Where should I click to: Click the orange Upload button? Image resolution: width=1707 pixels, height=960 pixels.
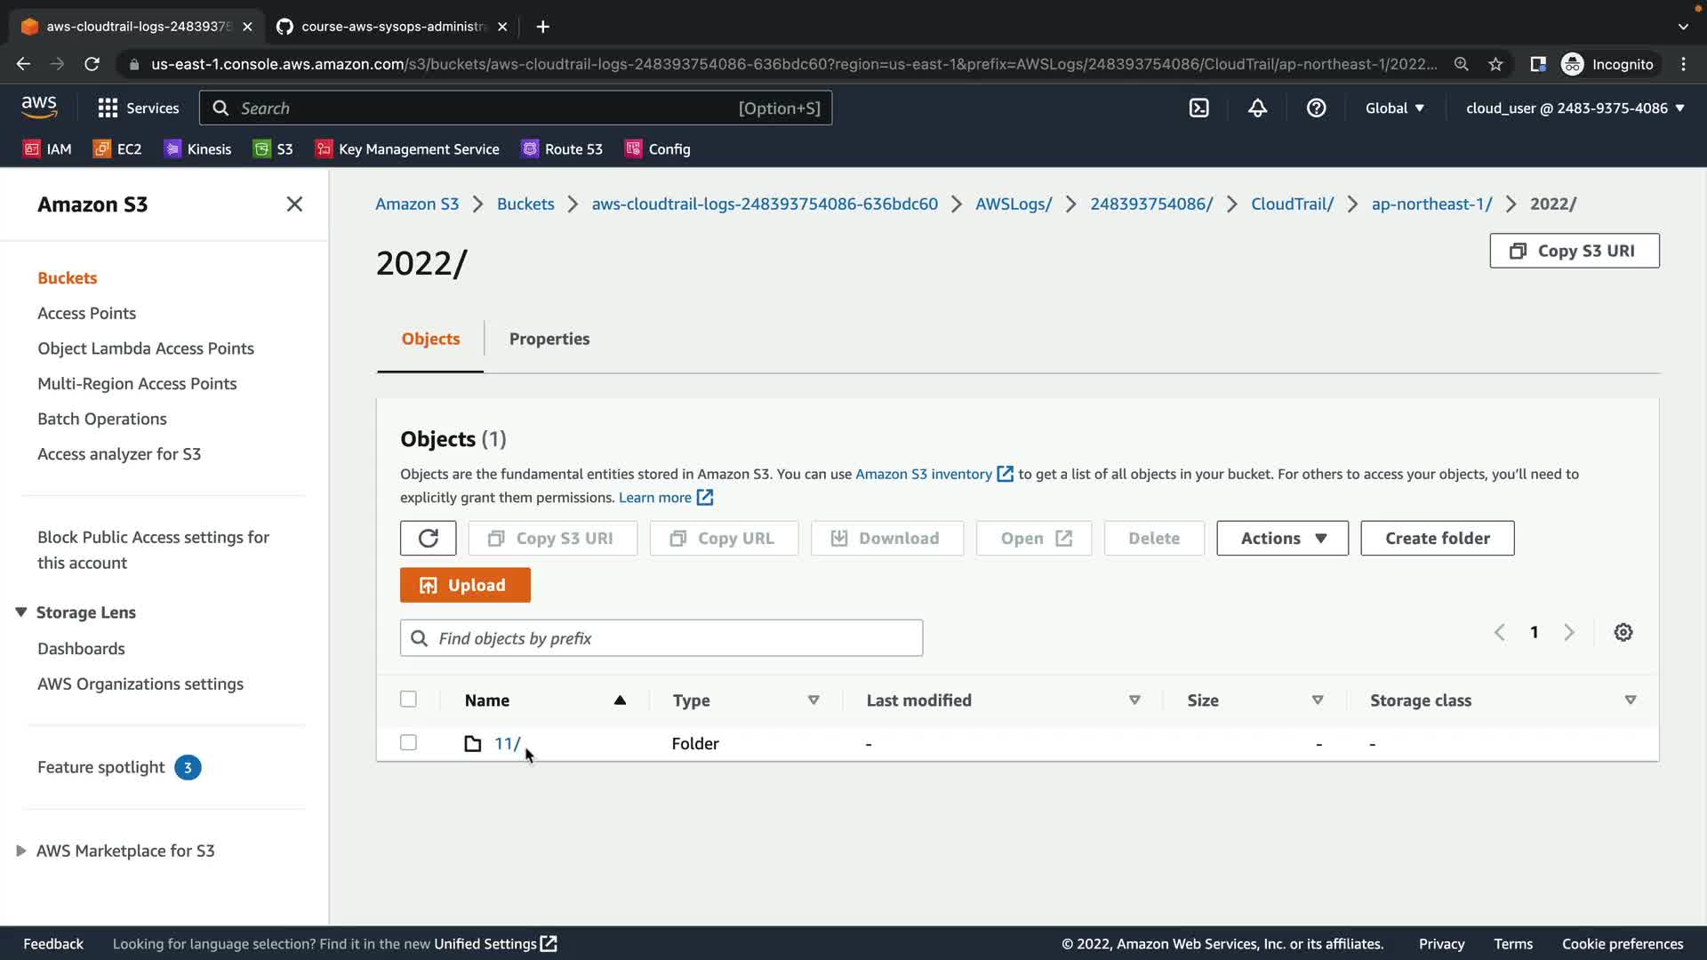click(465, 586)
